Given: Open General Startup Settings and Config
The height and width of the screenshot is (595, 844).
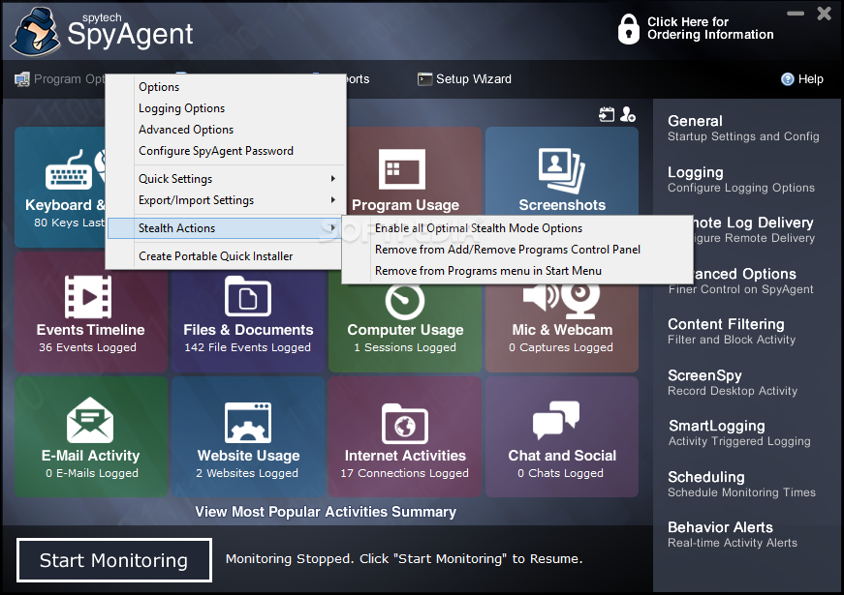Looking at the screenshot, I should (x=743, y=128).
